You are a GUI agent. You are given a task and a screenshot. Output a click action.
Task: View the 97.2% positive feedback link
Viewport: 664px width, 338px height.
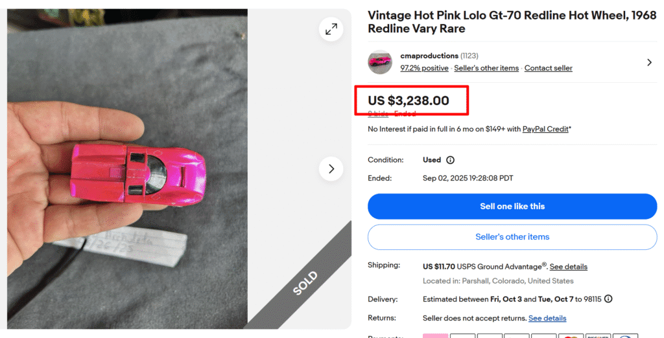424,68
